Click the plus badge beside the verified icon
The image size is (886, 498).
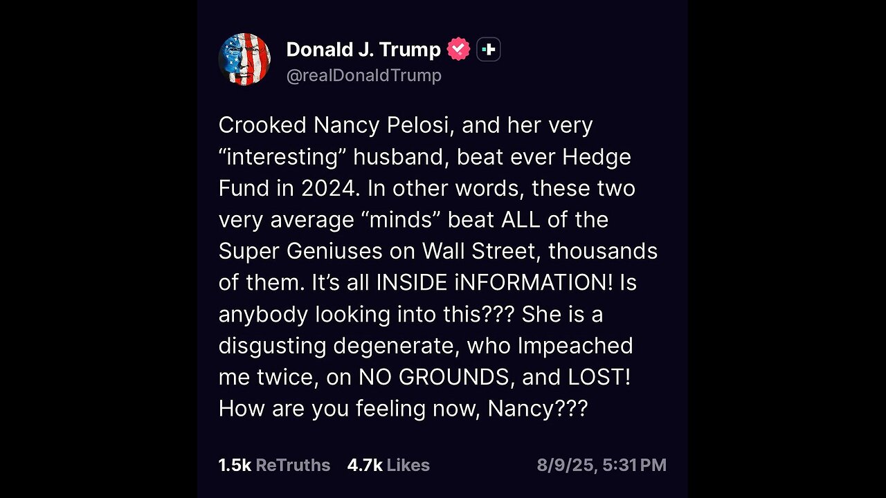coord(489,50)
